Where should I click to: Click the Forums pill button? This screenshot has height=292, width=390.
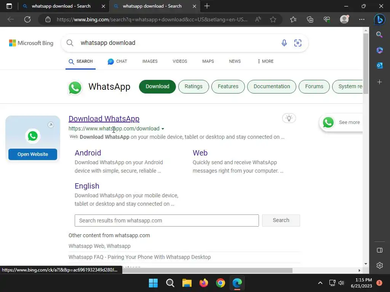(x=314, y=87)
